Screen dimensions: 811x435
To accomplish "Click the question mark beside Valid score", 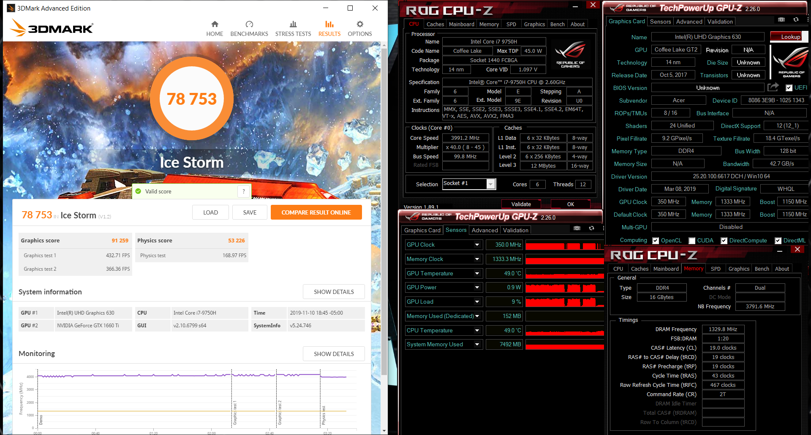I will click(244, 191).
